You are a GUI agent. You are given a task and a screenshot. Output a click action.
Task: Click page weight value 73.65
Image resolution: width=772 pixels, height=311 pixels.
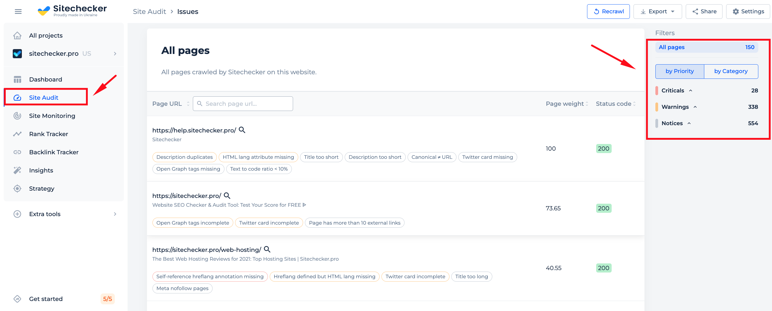[553, 208]
